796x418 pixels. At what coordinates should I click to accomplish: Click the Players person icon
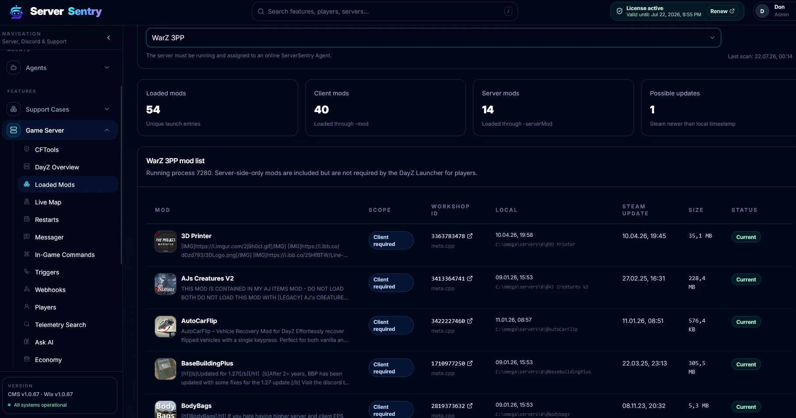[27, 307]
